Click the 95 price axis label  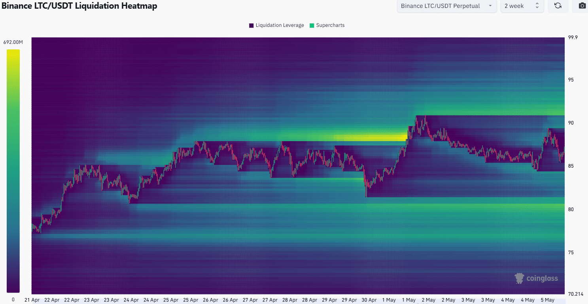tap(571, 80)
